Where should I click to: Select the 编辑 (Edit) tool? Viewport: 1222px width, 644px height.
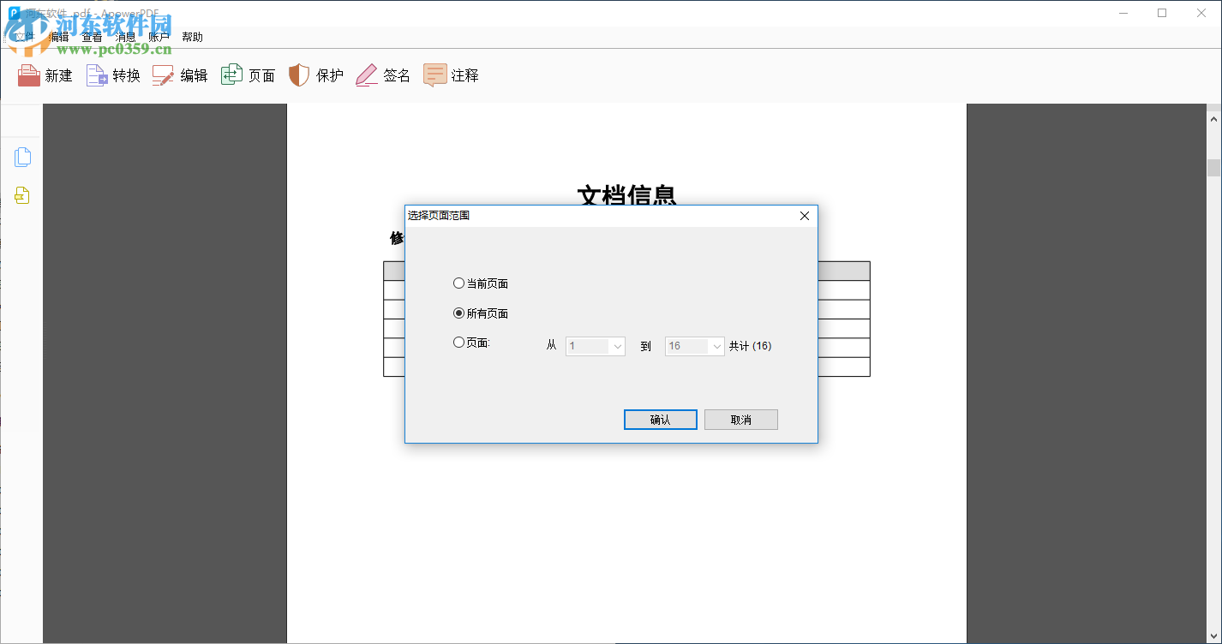pyautogui.click(x=180, y=75)
